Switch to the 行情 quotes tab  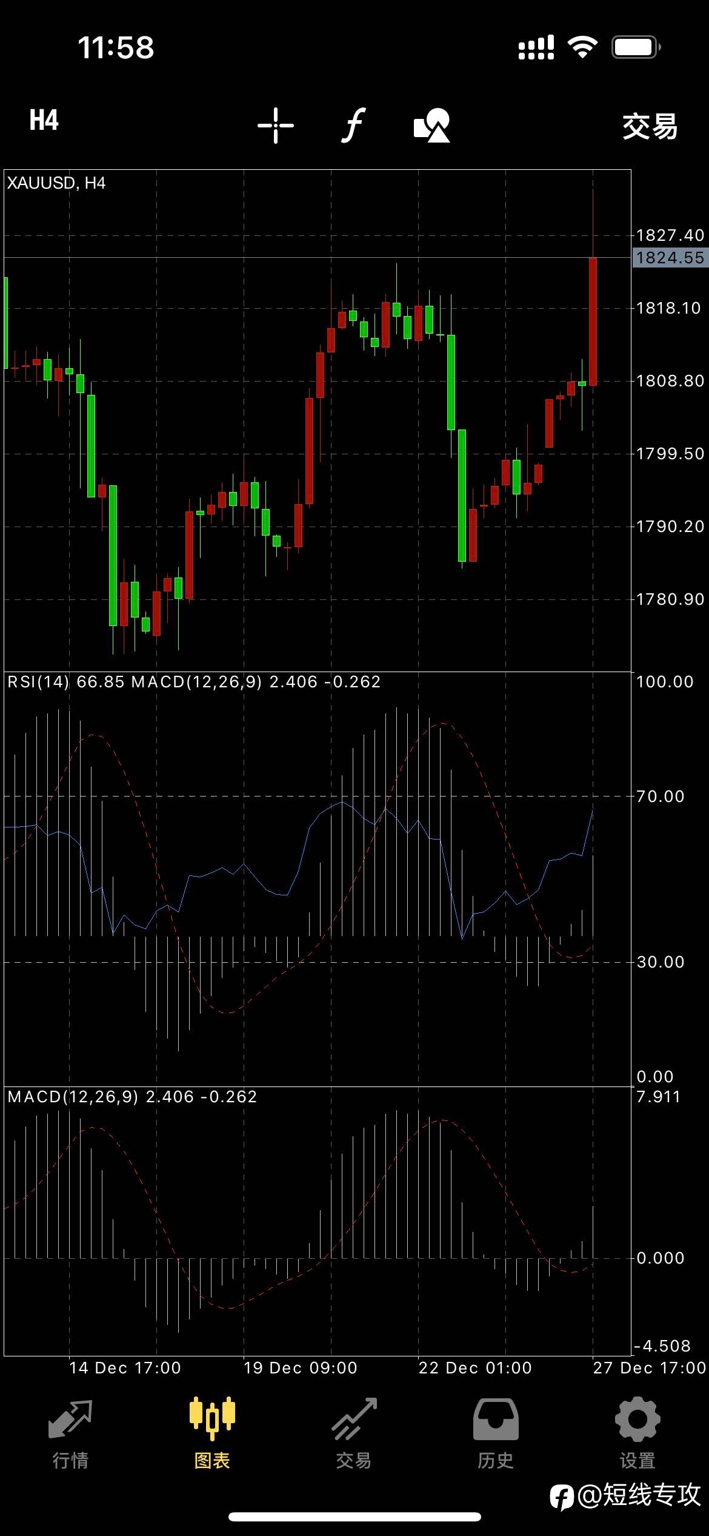70,1435
